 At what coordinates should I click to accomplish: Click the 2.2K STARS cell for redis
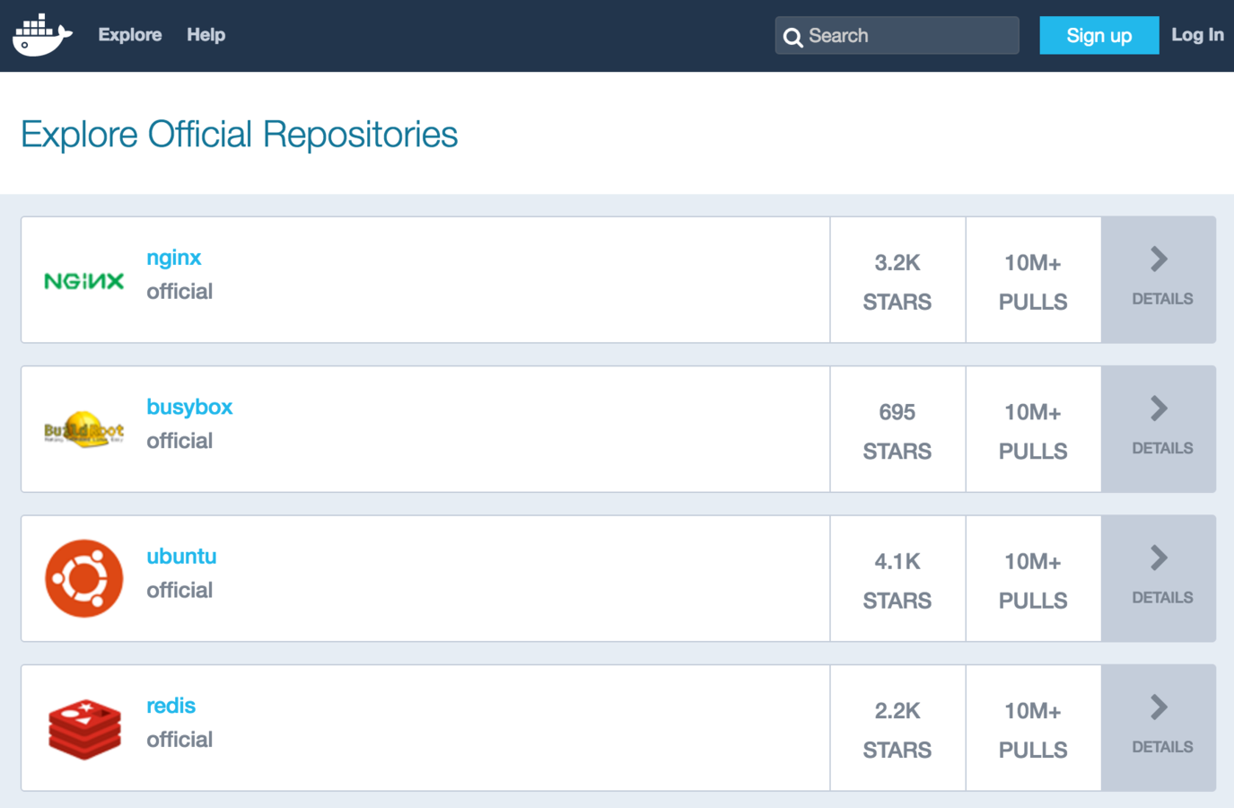tap(897, 728)
